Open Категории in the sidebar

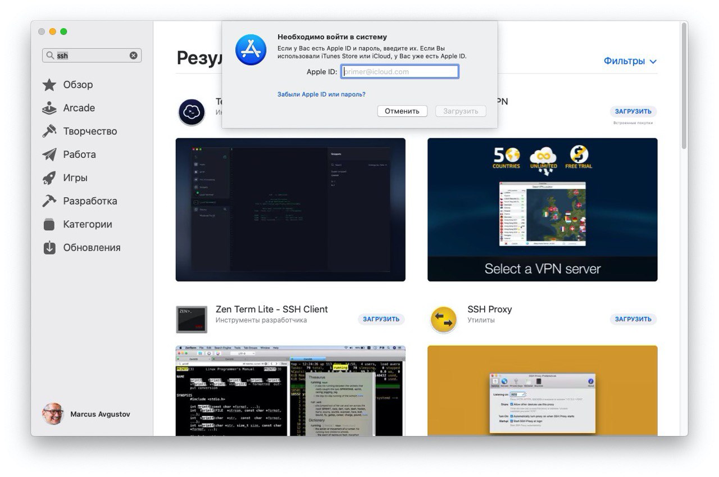pyautogui.click(x=88, y=224)
